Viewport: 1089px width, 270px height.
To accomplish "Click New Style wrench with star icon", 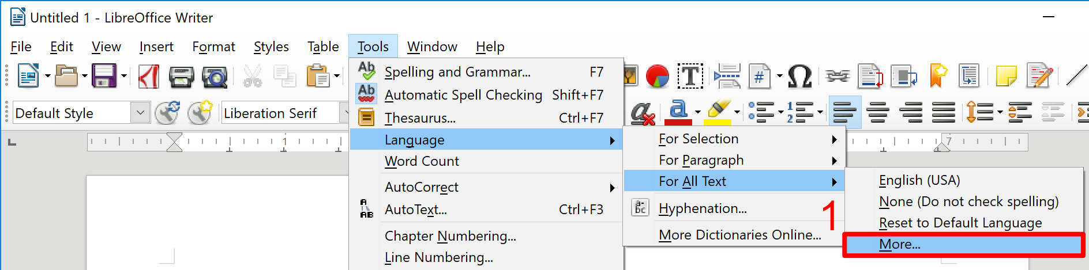I will [200, 113].
